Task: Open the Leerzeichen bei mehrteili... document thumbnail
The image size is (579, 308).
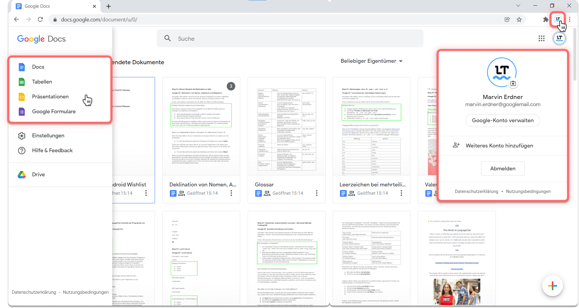Action: click(371, 126)
